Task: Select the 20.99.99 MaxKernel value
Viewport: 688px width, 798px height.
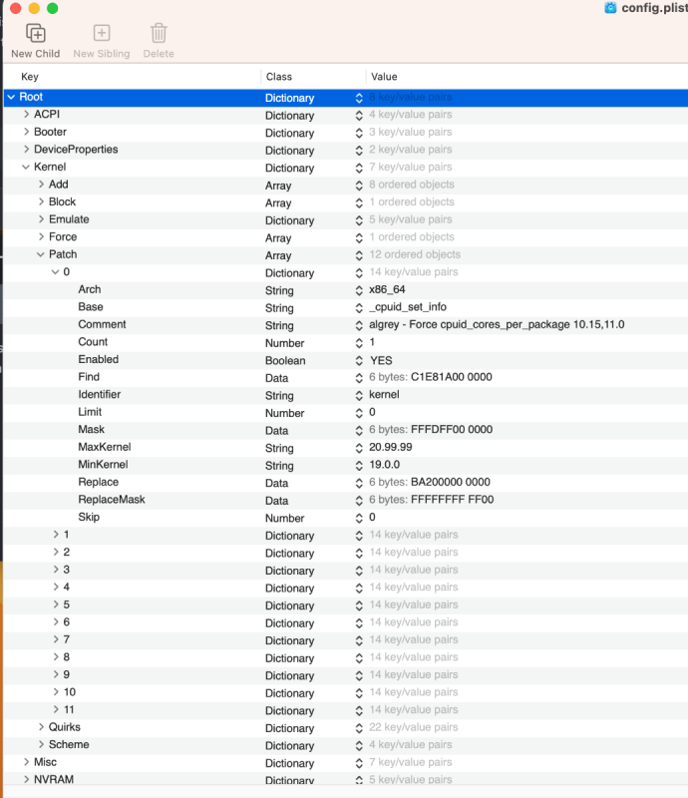Action: 391,447
